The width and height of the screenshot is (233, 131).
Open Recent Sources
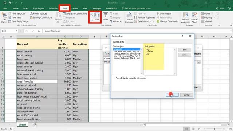tap(38, 13)
